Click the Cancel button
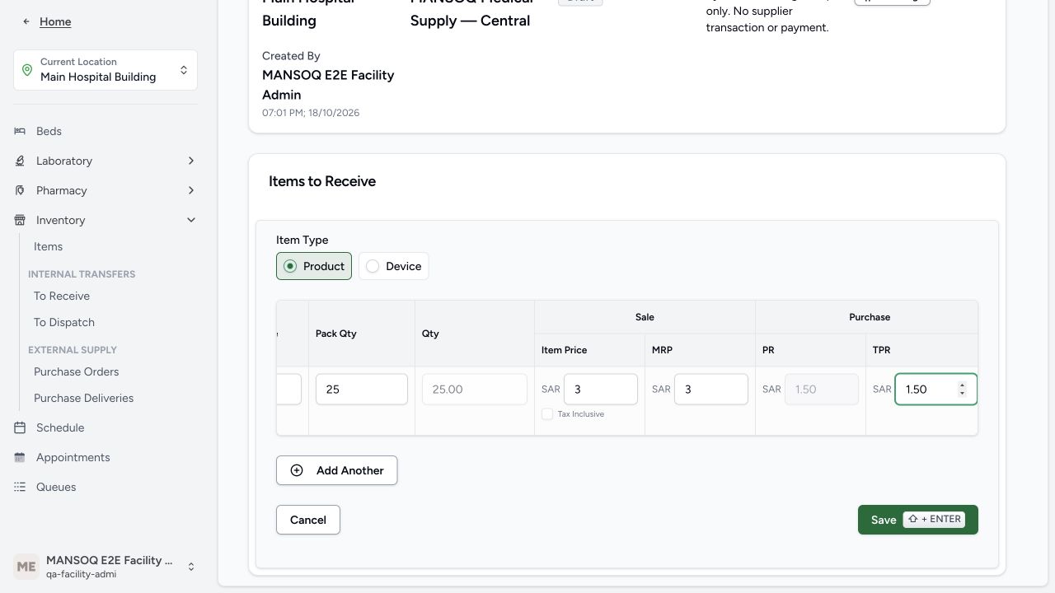This screenshot has height=593, width=1055. coord(308,520)
